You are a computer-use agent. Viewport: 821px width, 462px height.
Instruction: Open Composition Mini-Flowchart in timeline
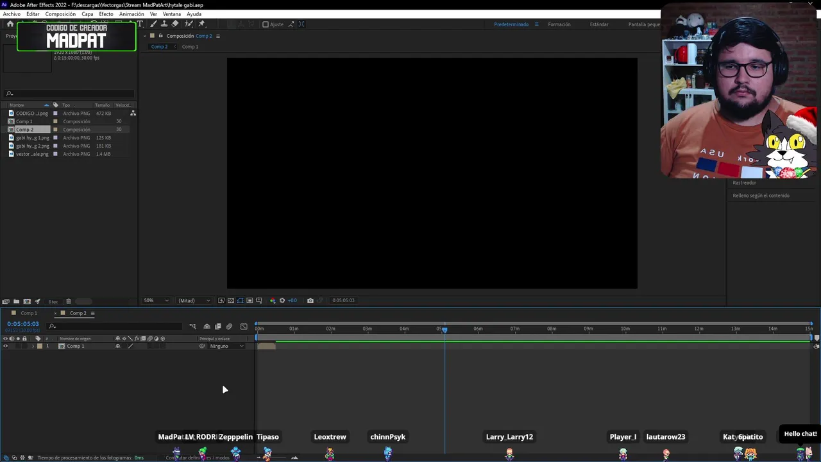[192, 327]
